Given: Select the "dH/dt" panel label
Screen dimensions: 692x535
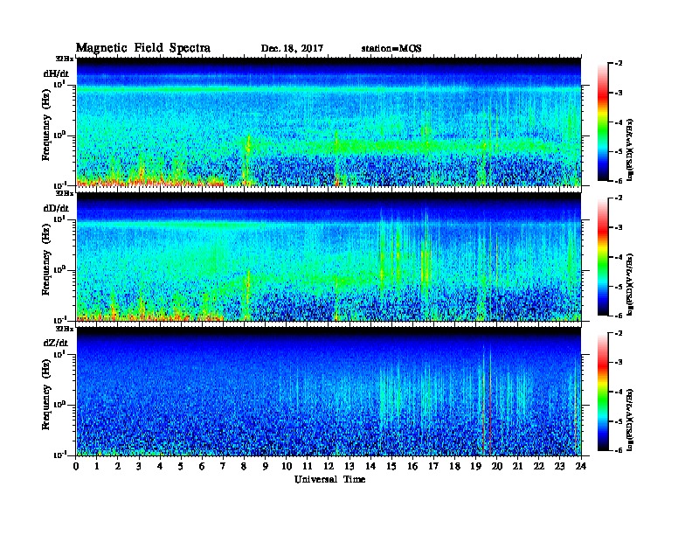Looking at the screenshot, I should [x=56, y=73].
